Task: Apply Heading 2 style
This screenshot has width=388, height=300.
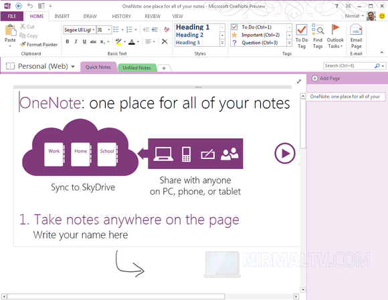Action: [x=190, y=35]
